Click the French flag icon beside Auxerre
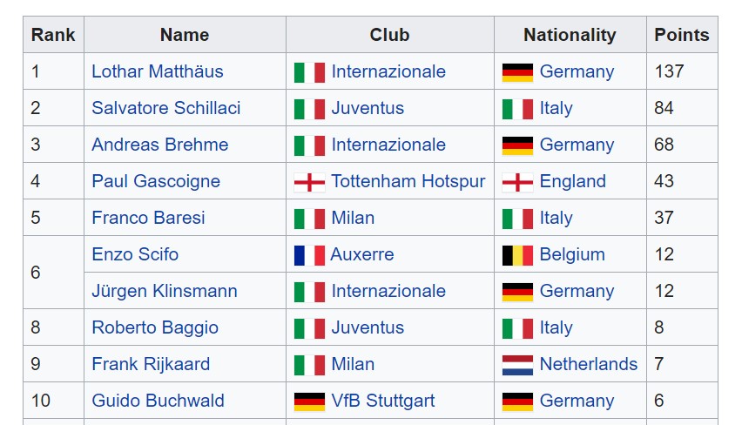Viewport: 742px width, 425px height. pos(309,255)
